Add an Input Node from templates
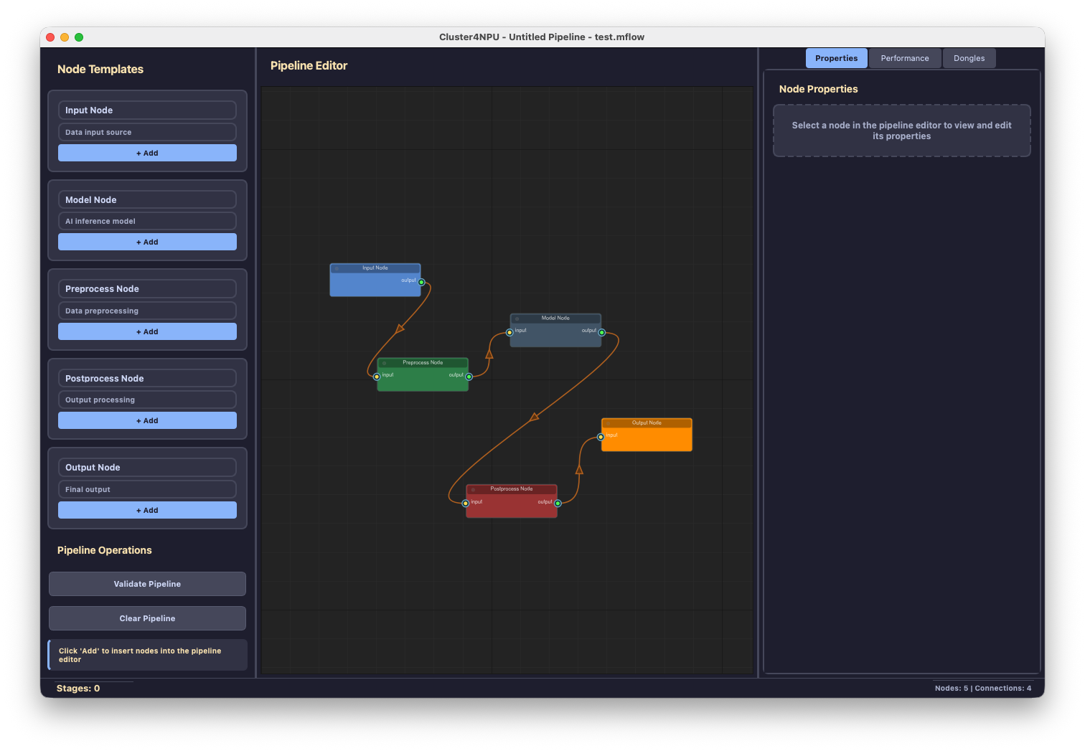 [147, 153]
